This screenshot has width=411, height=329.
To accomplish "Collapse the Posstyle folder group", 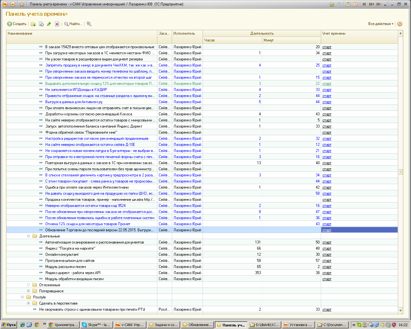I will (22, 297).
